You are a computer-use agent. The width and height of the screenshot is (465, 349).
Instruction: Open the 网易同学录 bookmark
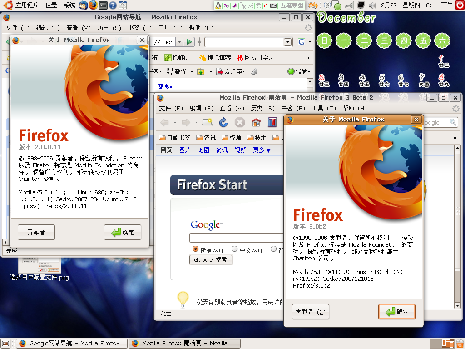pos(256,58)
